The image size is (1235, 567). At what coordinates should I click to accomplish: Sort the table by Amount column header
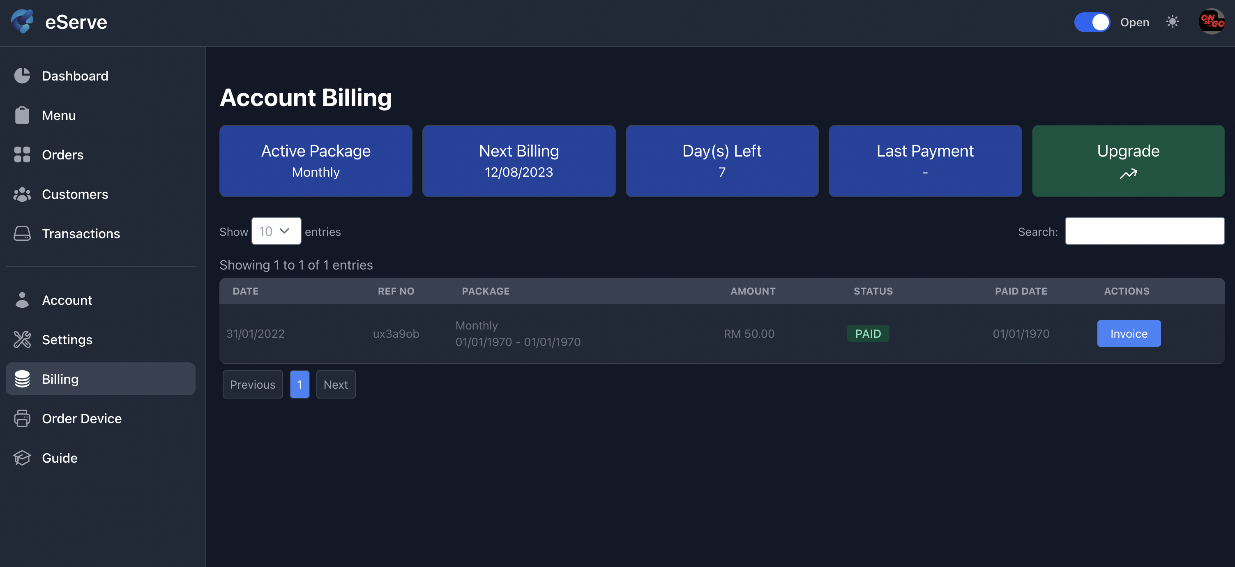[x=752, y=291]
